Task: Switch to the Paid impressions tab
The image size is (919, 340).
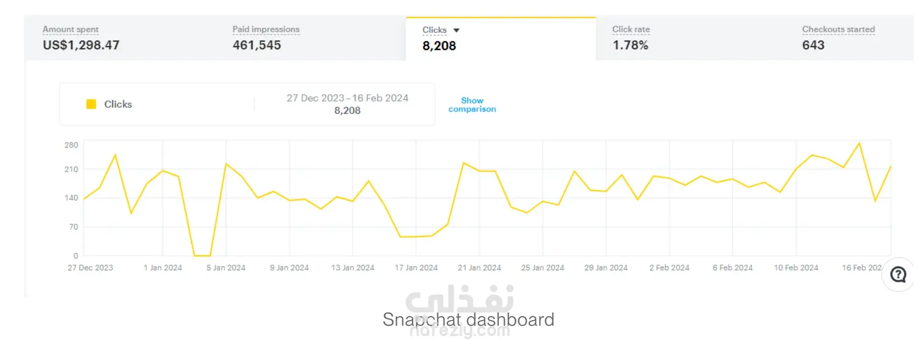Action: (x=266, y=30)
